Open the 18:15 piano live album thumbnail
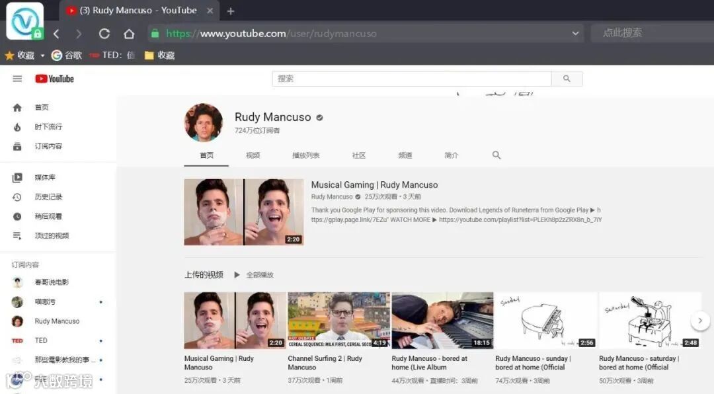The width and height of the screenshot is (714, 394). point(442,321)
